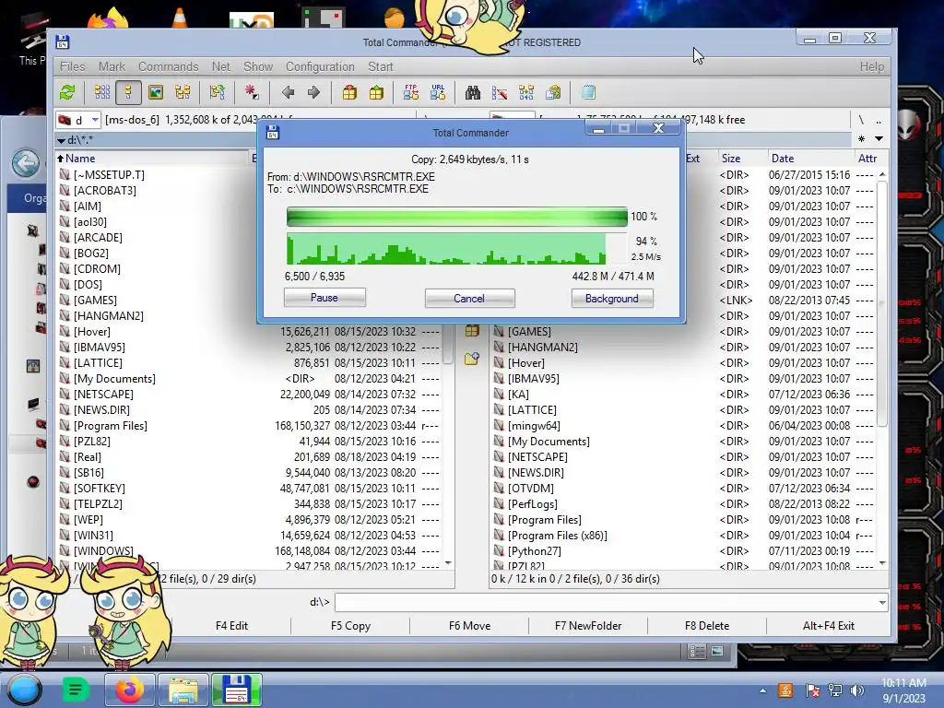Viewport: 944px width, 708px height.
Task: Open the left panel drive d dropdown
Action: tap(78, 120)
